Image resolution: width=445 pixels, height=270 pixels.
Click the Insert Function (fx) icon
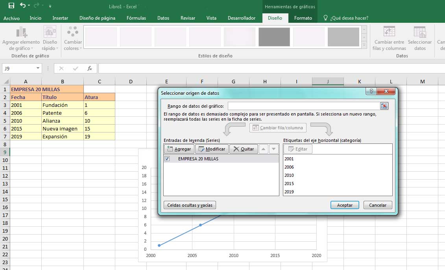click(90, 68)
